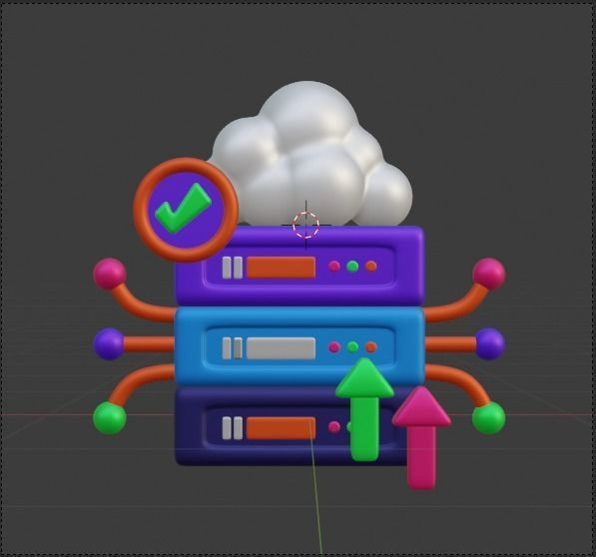Select the purple sphere on left side

click(109, 344)
